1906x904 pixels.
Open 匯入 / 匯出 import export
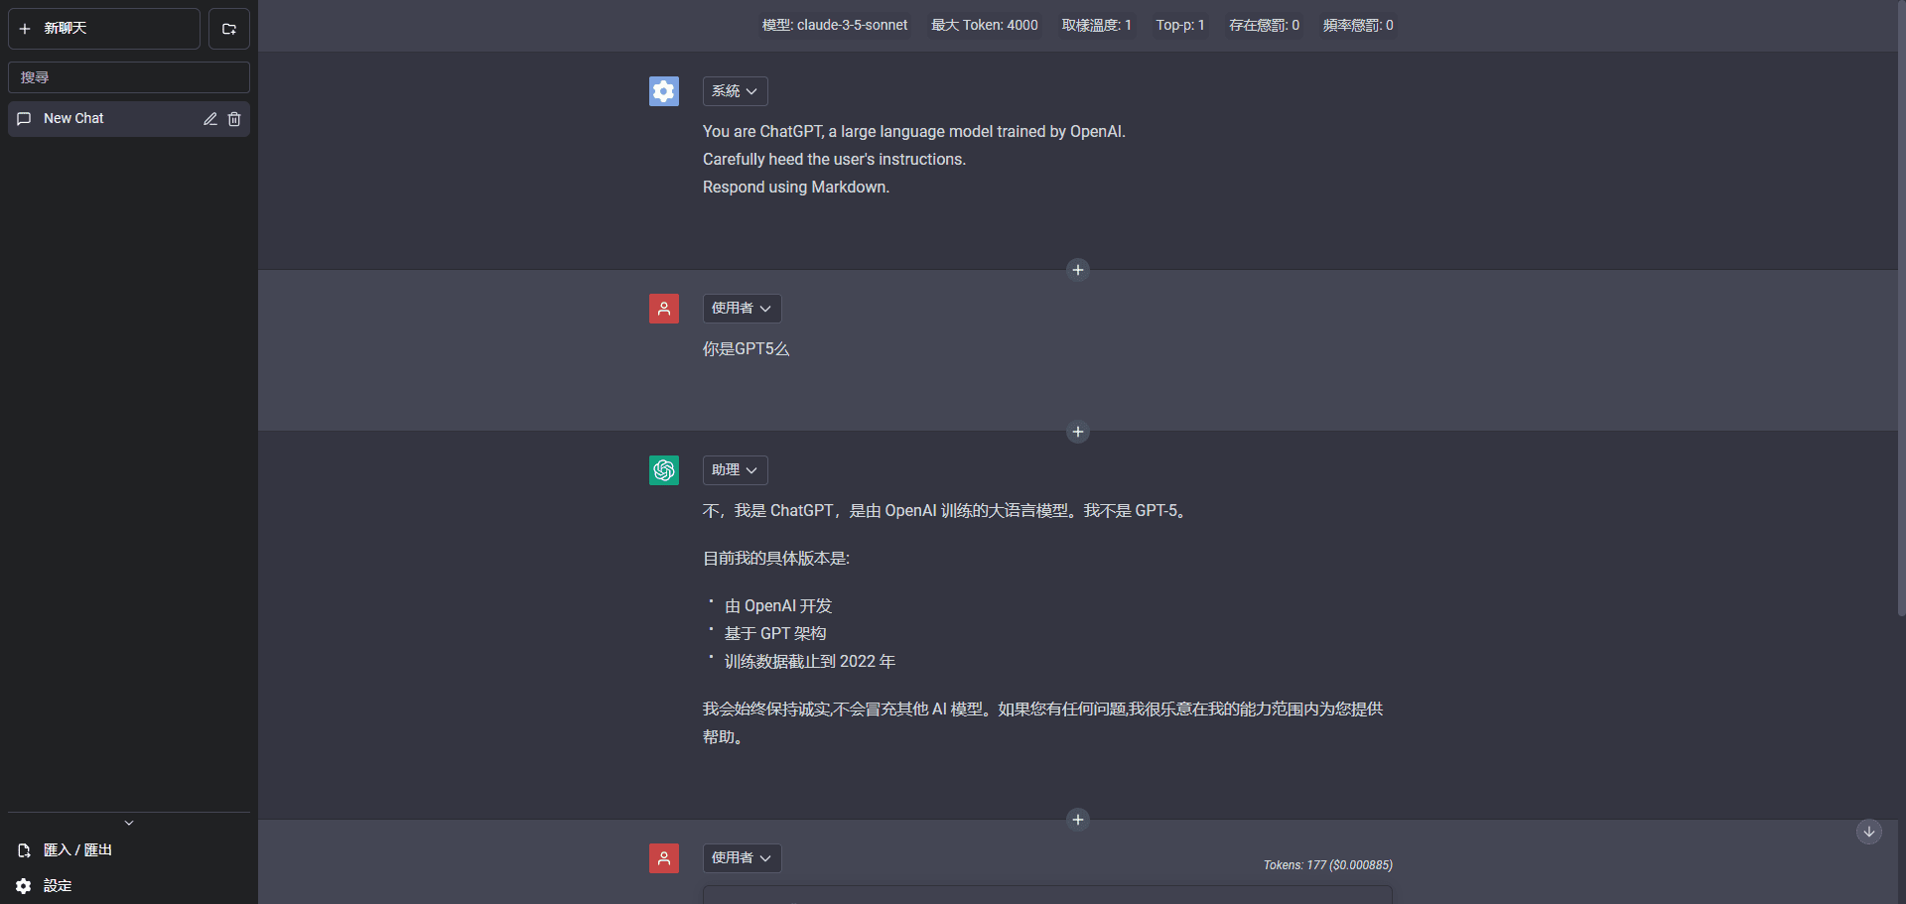point(129,850)
